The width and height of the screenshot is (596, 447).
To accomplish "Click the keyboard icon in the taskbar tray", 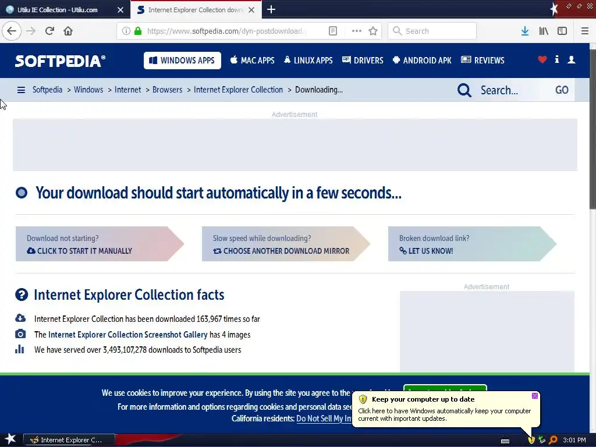I will tap(505, 441).
